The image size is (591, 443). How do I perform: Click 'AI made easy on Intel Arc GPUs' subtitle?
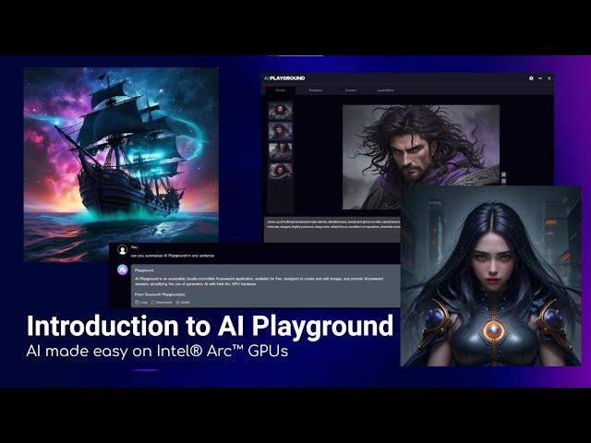coord(157,351)
